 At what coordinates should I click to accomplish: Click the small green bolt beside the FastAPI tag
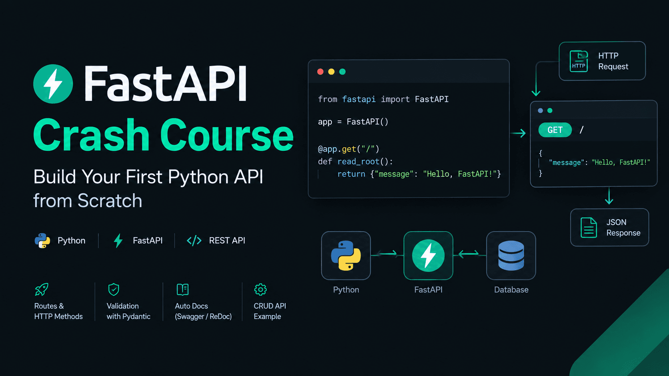(x=118, y=241)
